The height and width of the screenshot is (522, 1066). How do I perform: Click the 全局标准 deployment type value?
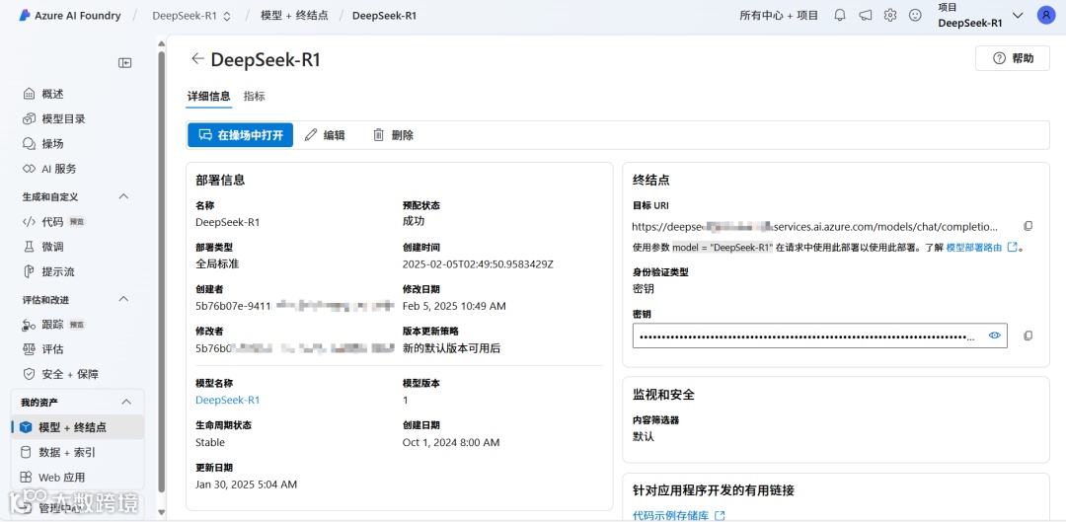click(217, 264)
